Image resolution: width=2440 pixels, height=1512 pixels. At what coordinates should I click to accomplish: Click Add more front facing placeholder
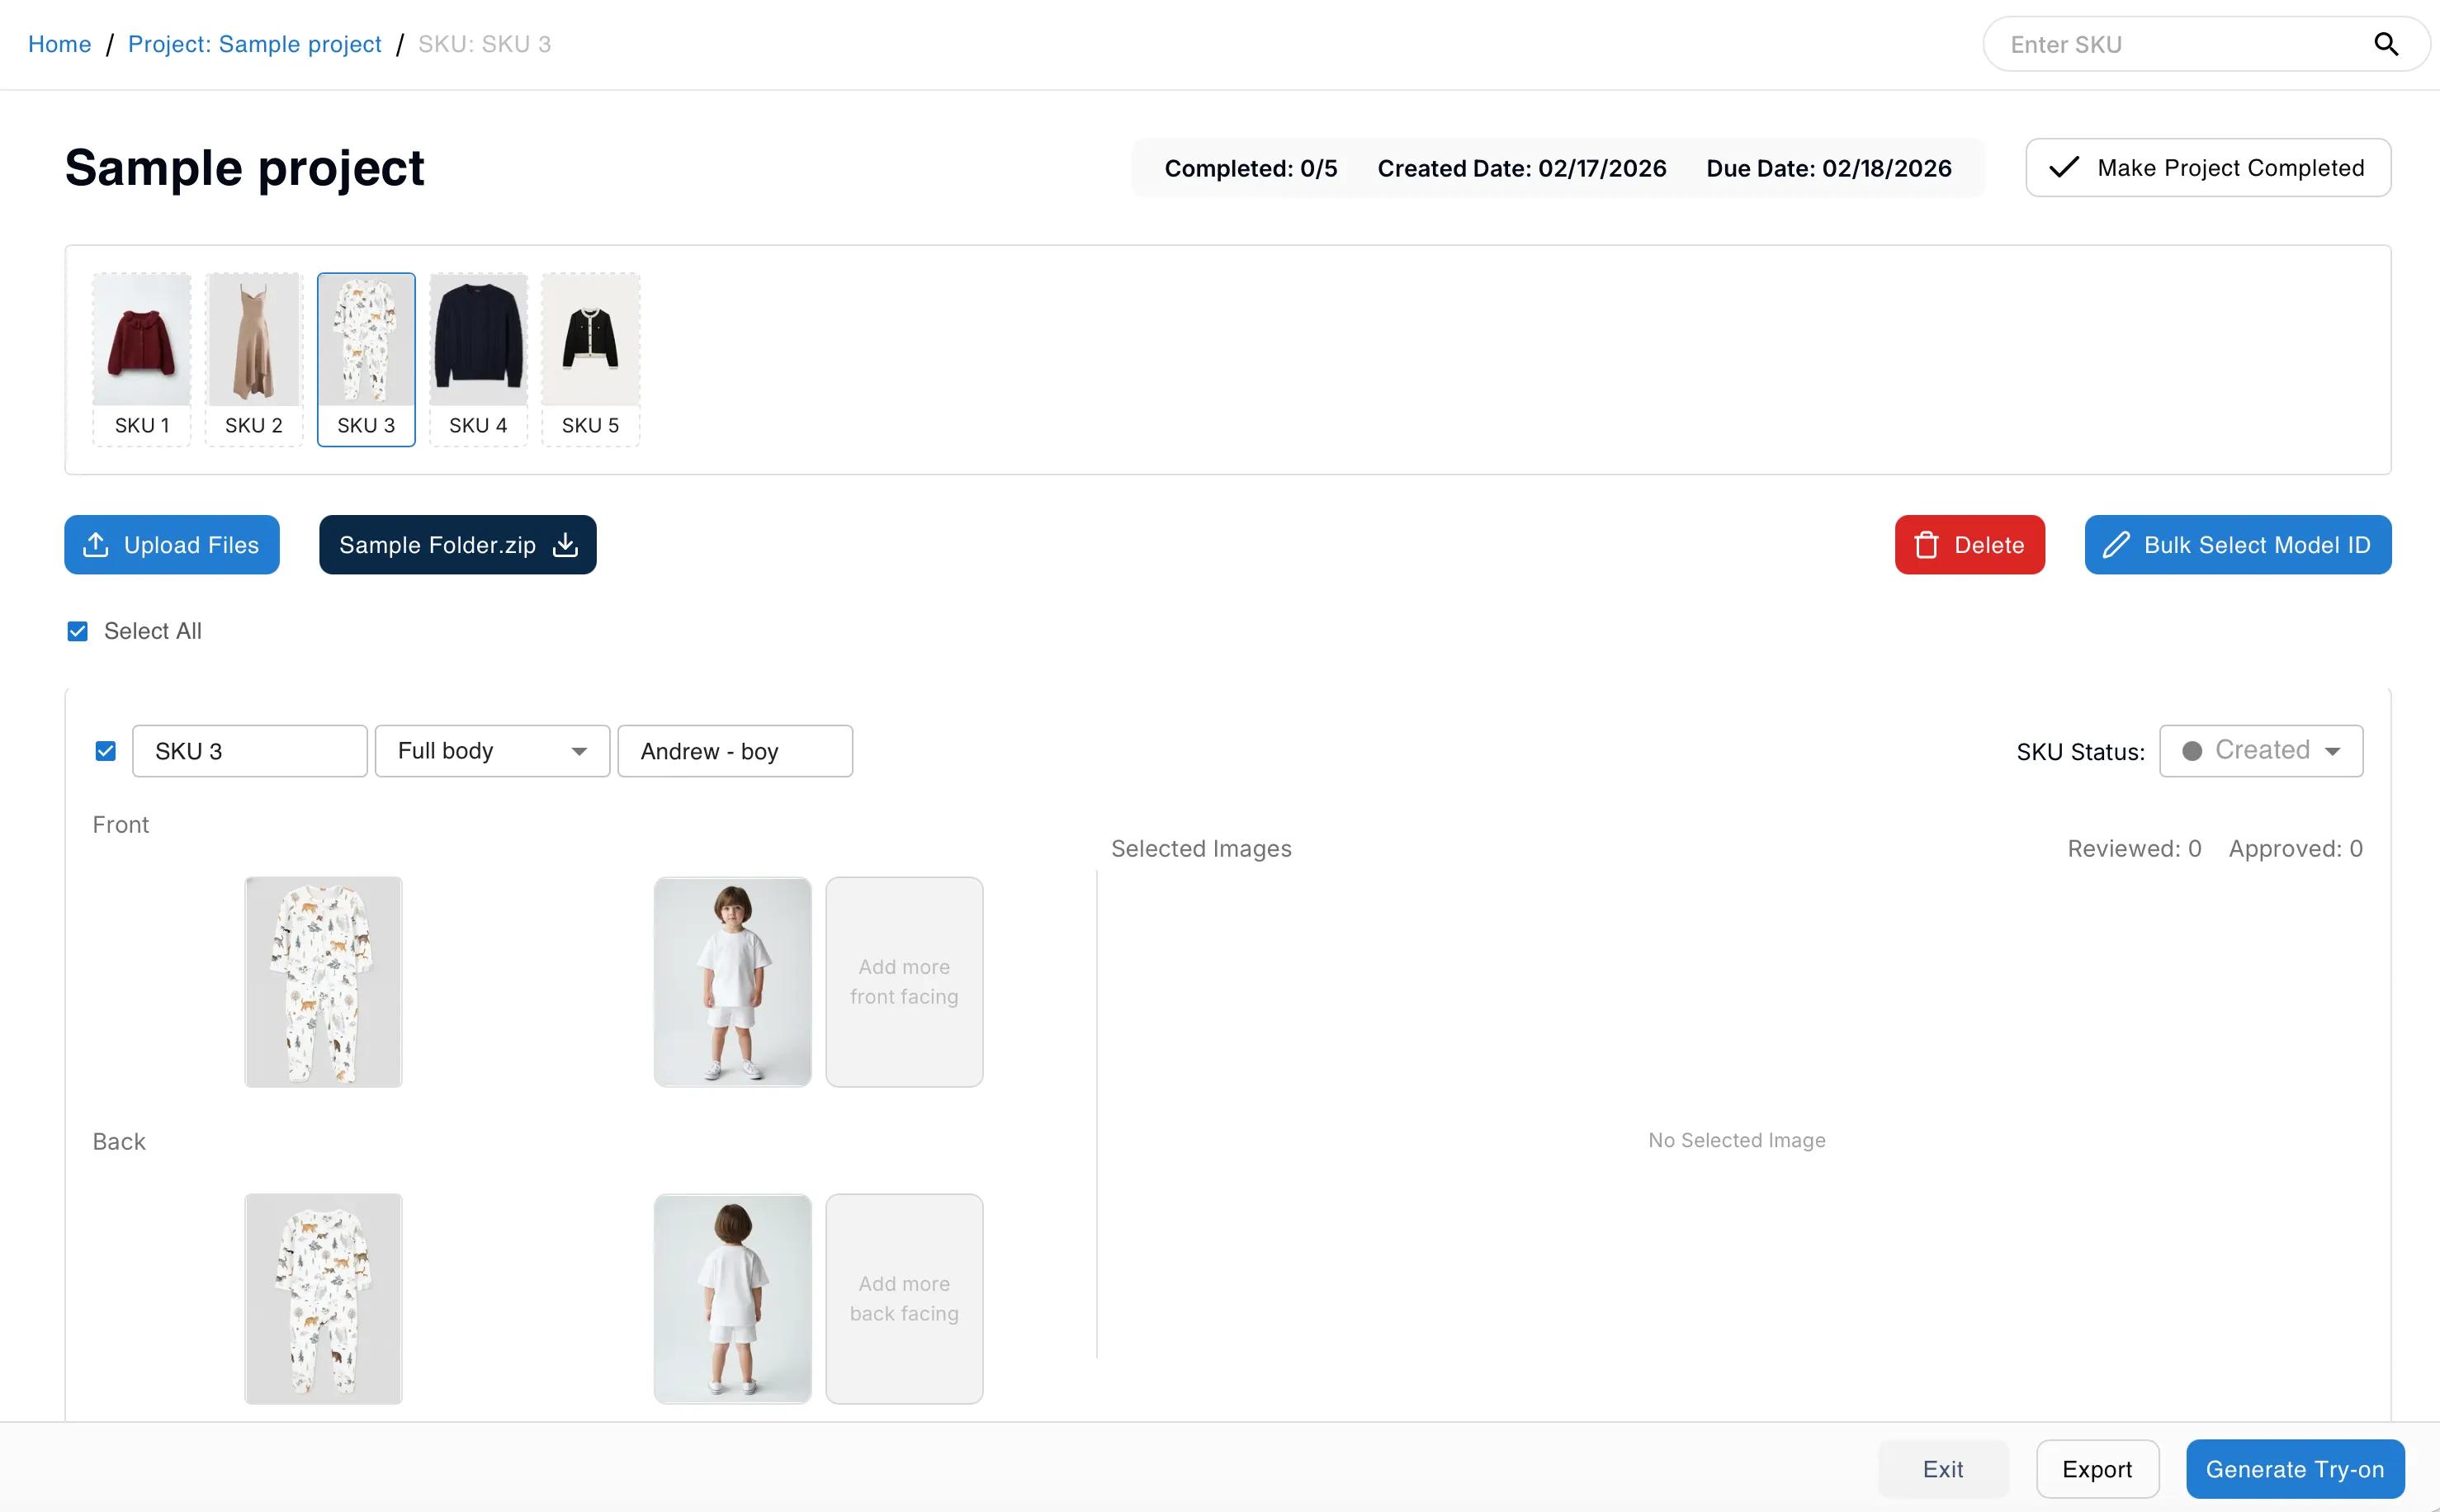point(904,982)
